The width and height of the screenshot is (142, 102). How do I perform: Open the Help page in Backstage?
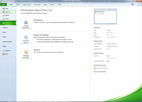[x=4, y=46]
